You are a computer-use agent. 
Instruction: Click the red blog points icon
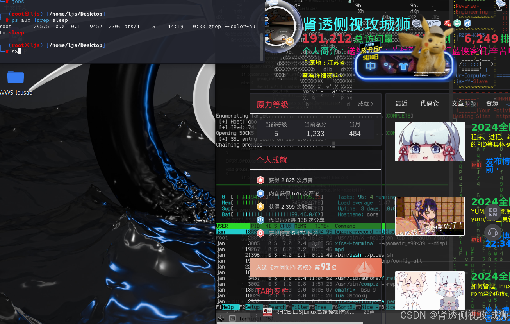coord(260,233)
